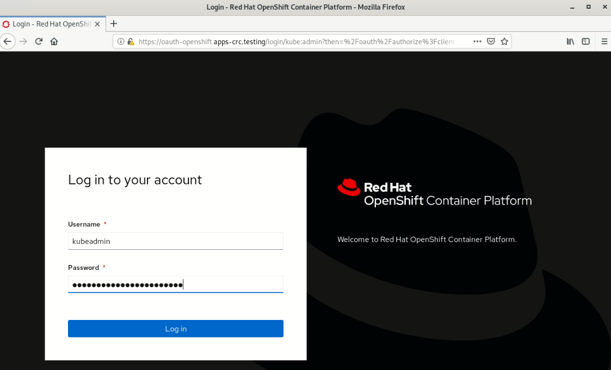Focus the Password input field
The height and width of the screenshot is (370, 611).
pyautogui.click(x=175, y=284)
